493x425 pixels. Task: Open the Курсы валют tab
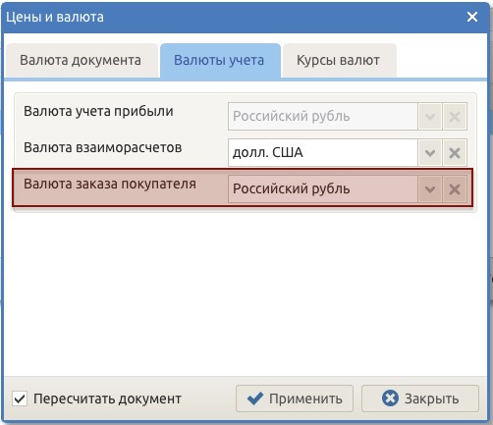coord(338,61)
